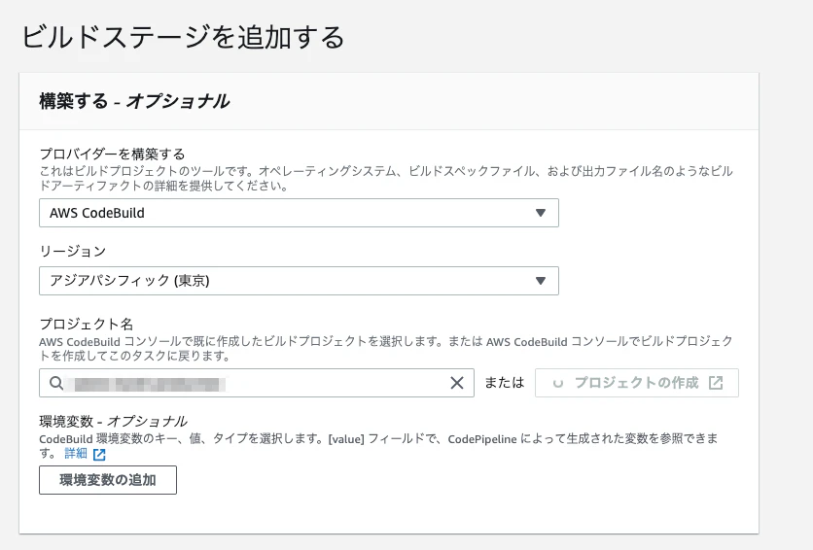Click the プロバイダーを構築する label
Viewport: 813px width, 550px height.
112,154
